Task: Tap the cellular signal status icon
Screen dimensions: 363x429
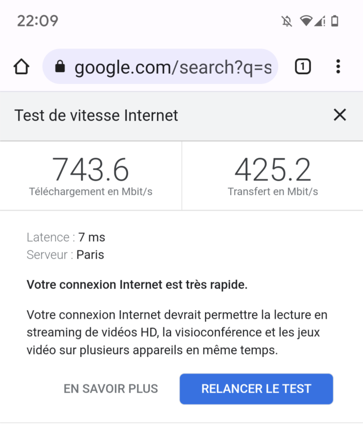Action: coord(320,21)
